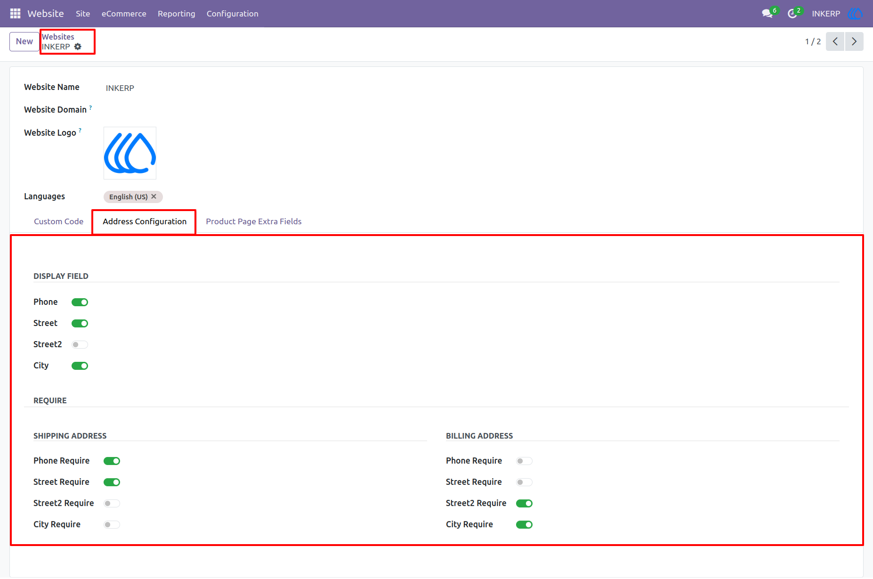Screen dimensions: 873x579
Task: Disable billing Street2 Require switch
Action: tap(524, 503)
